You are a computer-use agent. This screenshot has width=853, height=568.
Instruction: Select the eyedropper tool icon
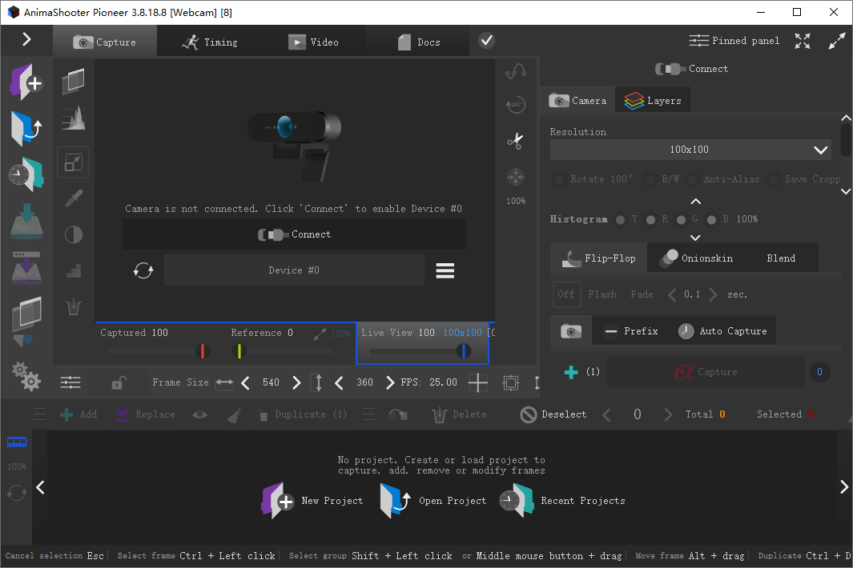74,198
